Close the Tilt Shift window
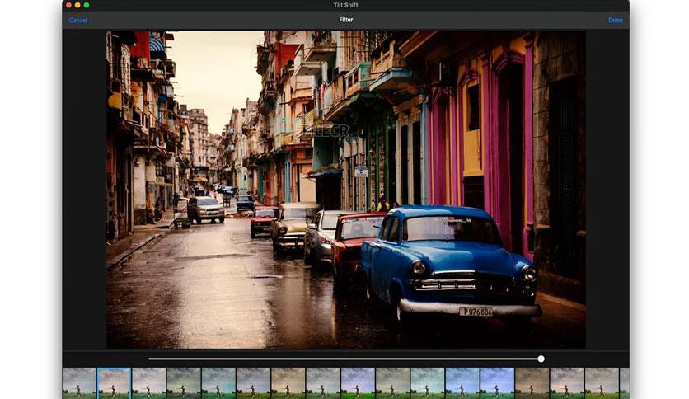689x399 pixels. click(x=68, y=5)
